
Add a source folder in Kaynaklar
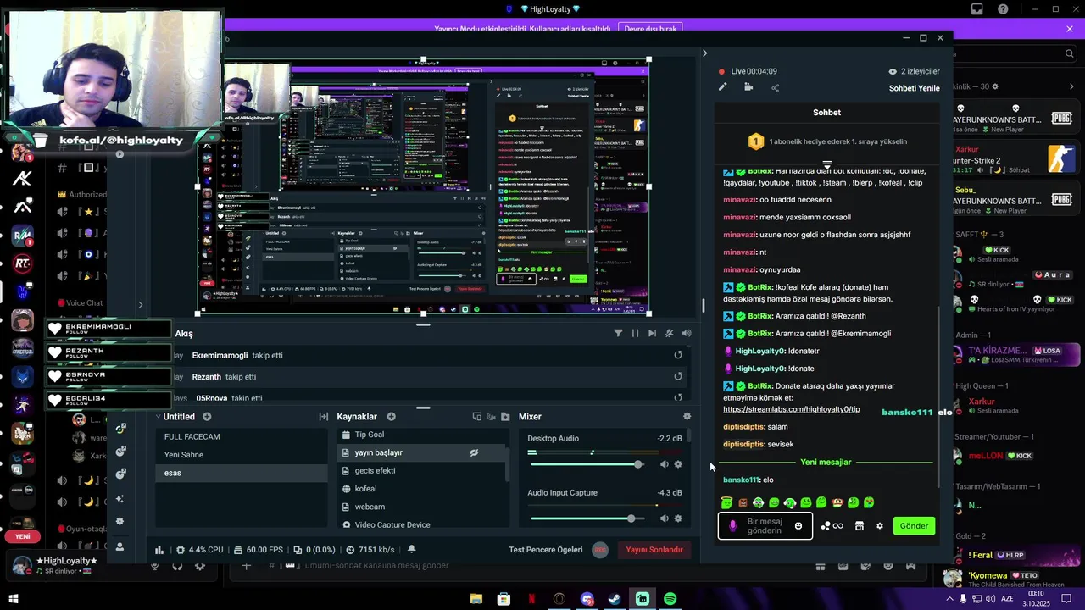[505, 417]
